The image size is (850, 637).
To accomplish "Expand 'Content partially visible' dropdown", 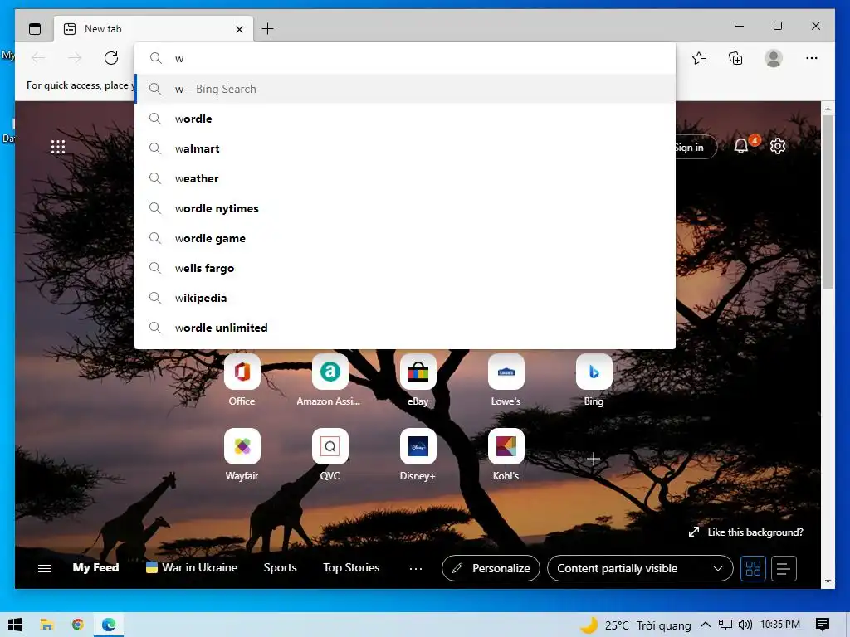I will click(640, 568).
